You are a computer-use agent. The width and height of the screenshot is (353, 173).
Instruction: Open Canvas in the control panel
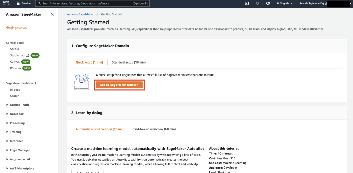tap(15, 62)
